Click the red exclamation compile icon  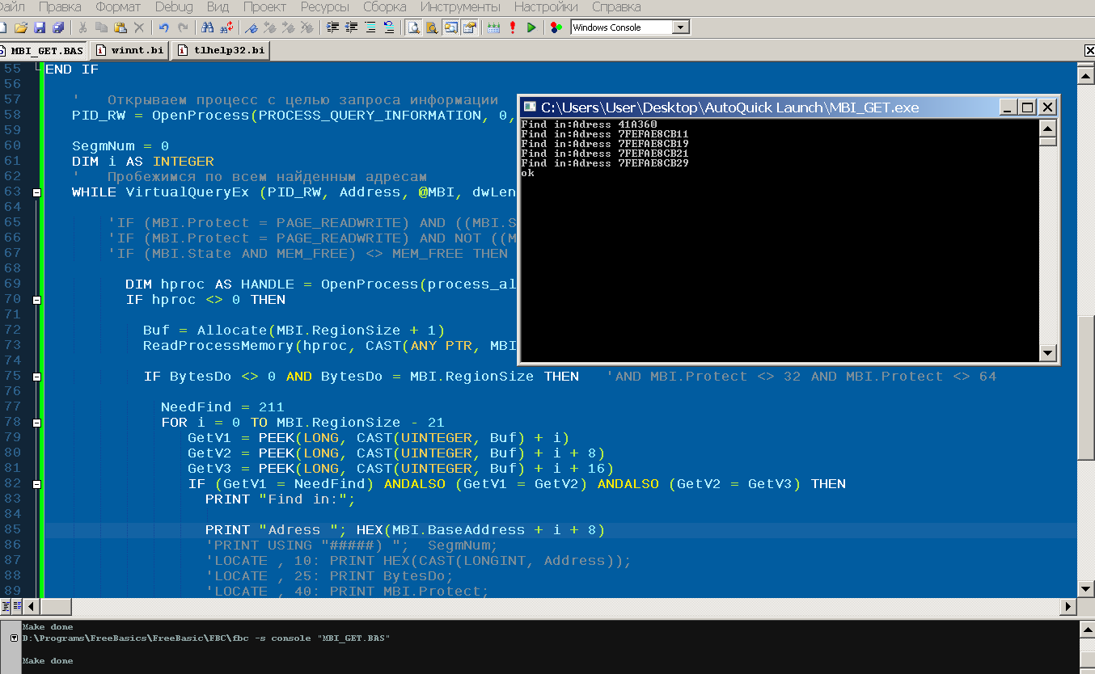pos(513,27)
